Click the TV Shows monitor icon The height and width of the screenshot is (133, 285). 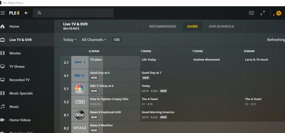tap(2, 66)
